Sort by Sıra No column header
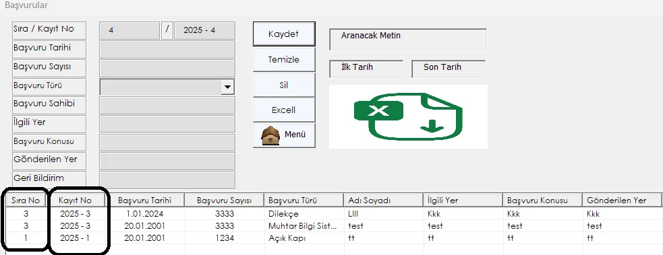This screenshot has height=255, width=663. (x=26, y=201)
